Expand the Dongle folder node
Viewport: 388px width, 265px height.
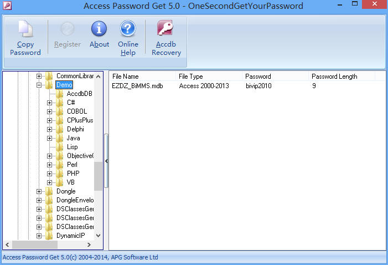tap(39, 191)
